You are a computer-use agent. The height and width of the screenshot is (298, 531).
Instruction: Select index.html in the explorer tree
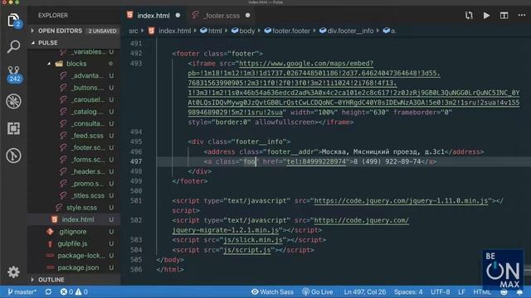[78, 219]
